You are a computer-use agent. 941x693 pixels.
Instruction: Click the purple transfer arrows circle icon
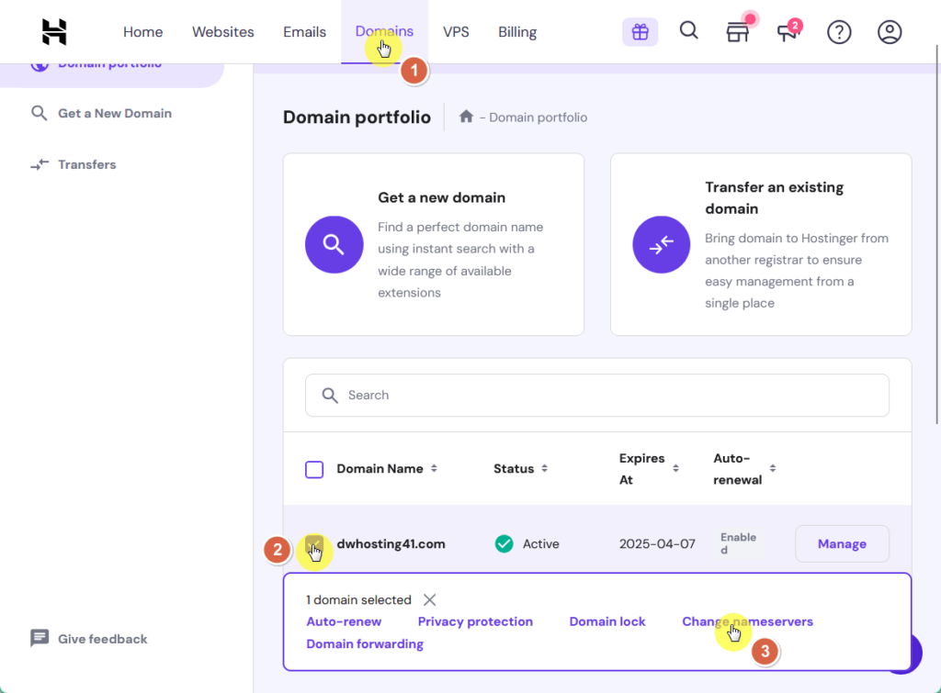[x=662, y=244]
